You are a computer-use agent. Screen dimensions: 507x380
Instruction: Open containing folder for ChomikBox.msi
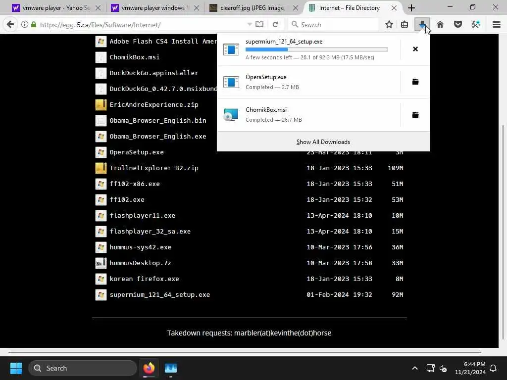coord(415,115)
